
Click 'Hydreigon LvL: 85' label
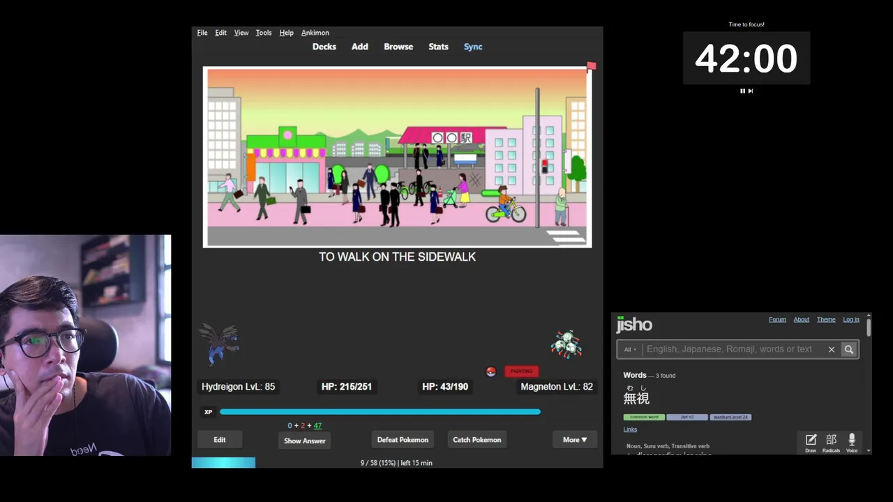pyautogui.click(x=238, y=386)
